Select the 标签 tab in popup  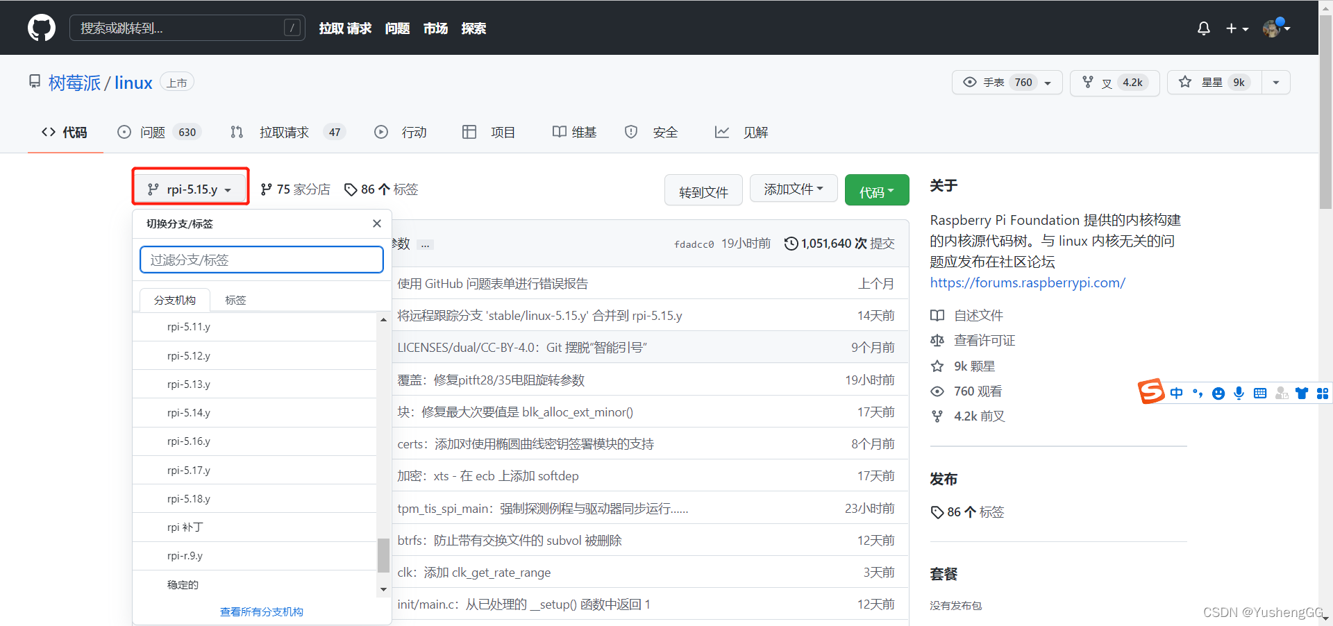click(x=235, y=300)
